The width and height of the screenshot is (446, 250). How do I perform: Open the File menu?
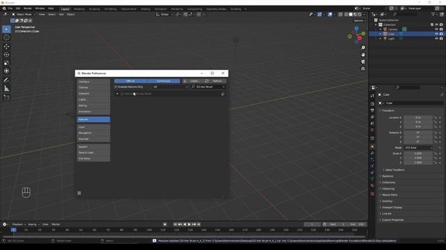(10, 8)
